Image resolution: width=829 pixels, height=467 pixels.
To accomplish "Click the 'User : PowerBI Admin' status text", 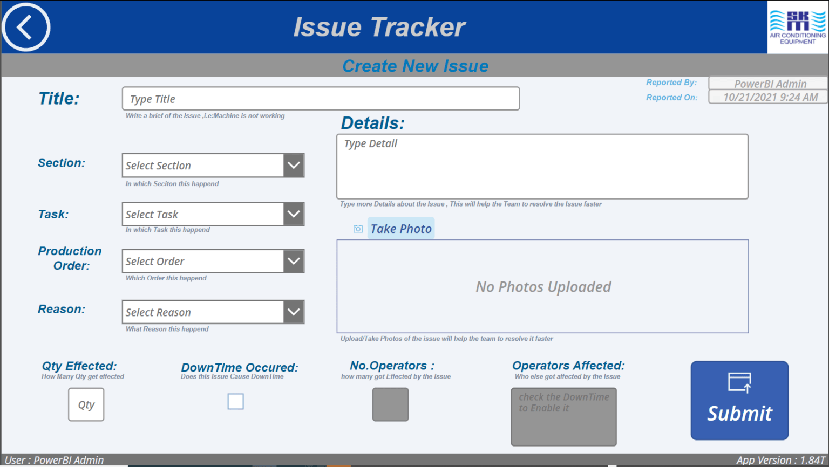I will coord(54,460).
